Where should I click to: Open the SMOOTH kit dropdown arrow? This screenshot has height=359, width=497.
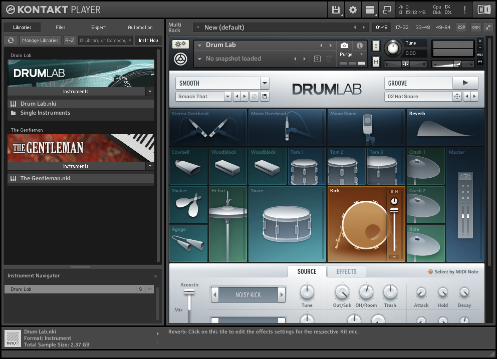click(265, 83)
